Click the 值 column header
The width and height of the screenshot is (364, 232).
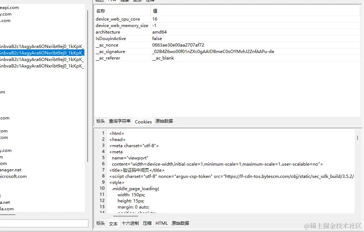[155, 11]
